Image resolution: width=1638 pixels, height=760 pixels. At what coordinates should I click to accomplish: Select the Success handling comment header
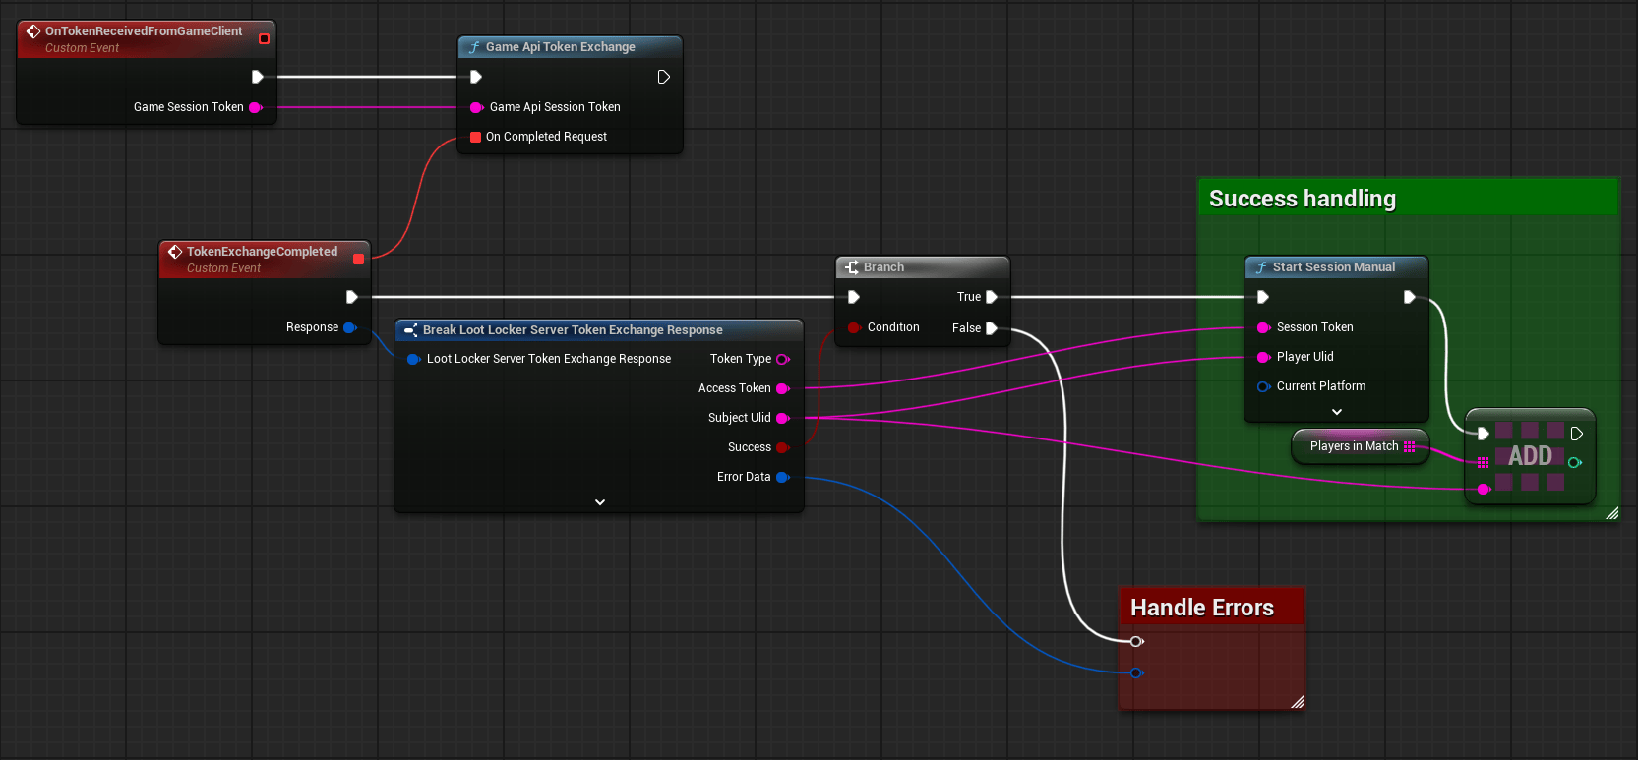pyautogui.click(x=1302, y=199)
